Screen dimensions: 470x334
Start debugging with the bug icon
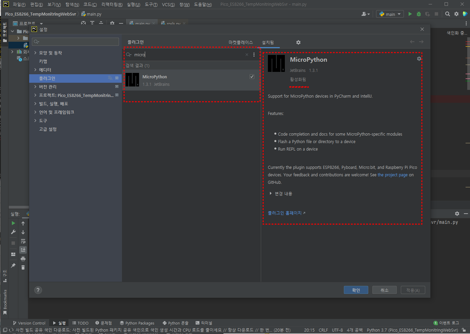[x=419, y=14]
